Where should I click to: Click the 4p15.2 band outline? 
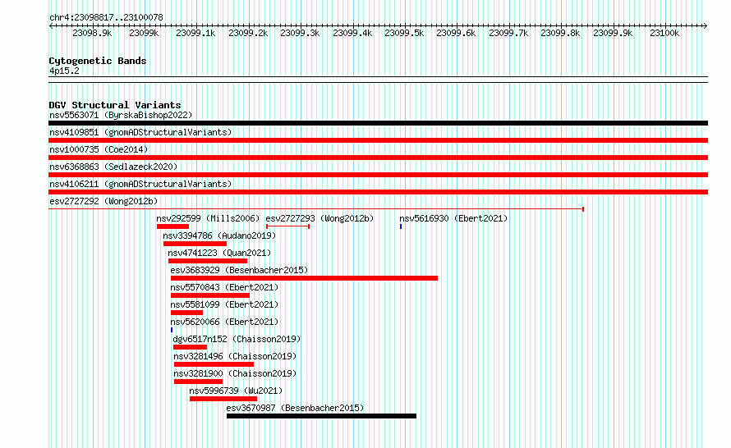378,80
